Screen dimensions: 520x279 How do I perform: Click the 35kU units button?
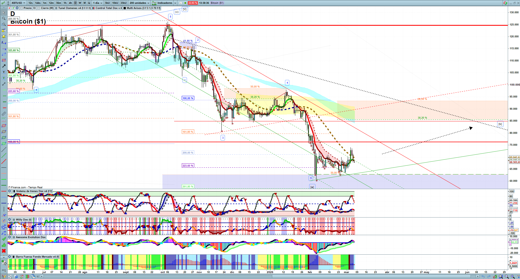124,3
